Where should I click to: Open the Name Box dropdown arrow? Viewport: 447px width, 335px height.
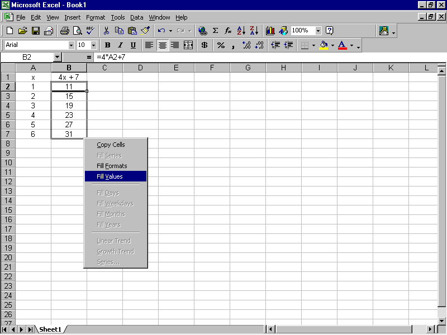coord(58,58)
